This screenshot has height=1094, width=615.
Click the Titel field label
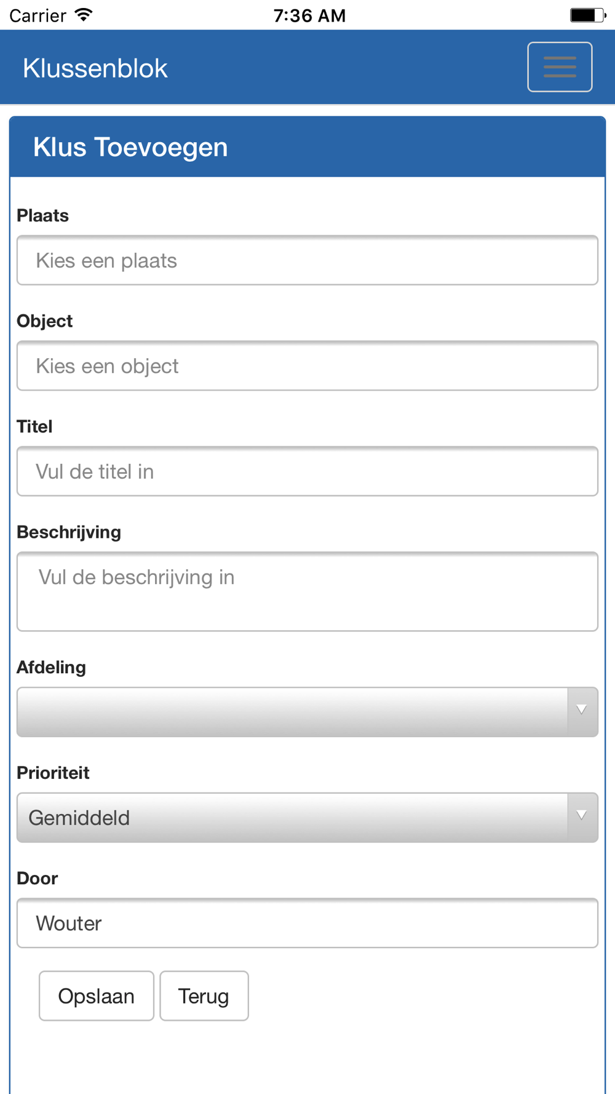click(x=34, y=426)
